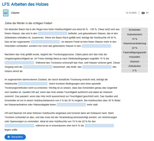Viewport: 154px width, 141px height.
Task: Click blank field after 'Wasserabgabe keine'
Action: 71,105
